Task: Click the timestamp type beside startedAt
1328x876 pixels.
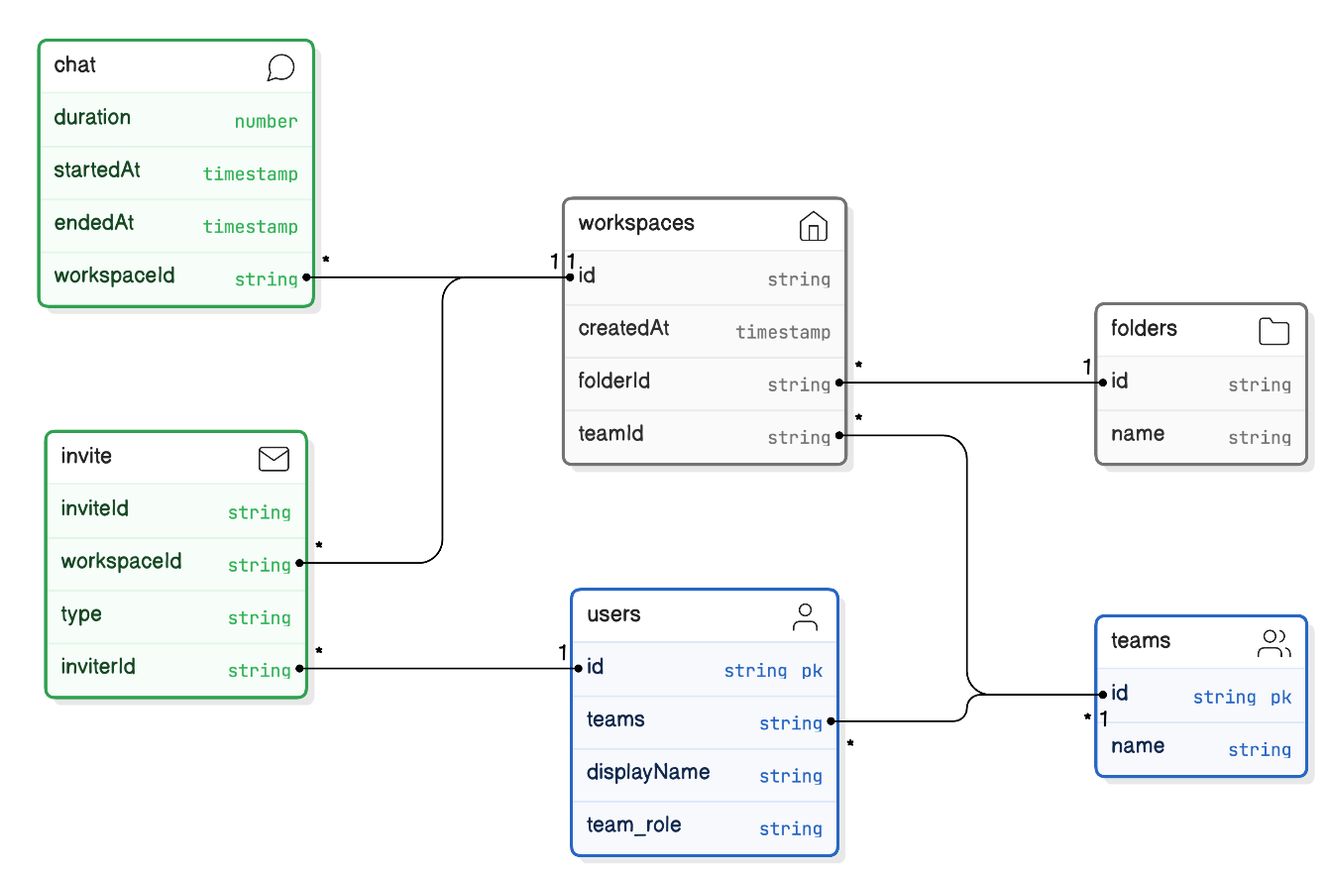Action: (x=250, y=174)
